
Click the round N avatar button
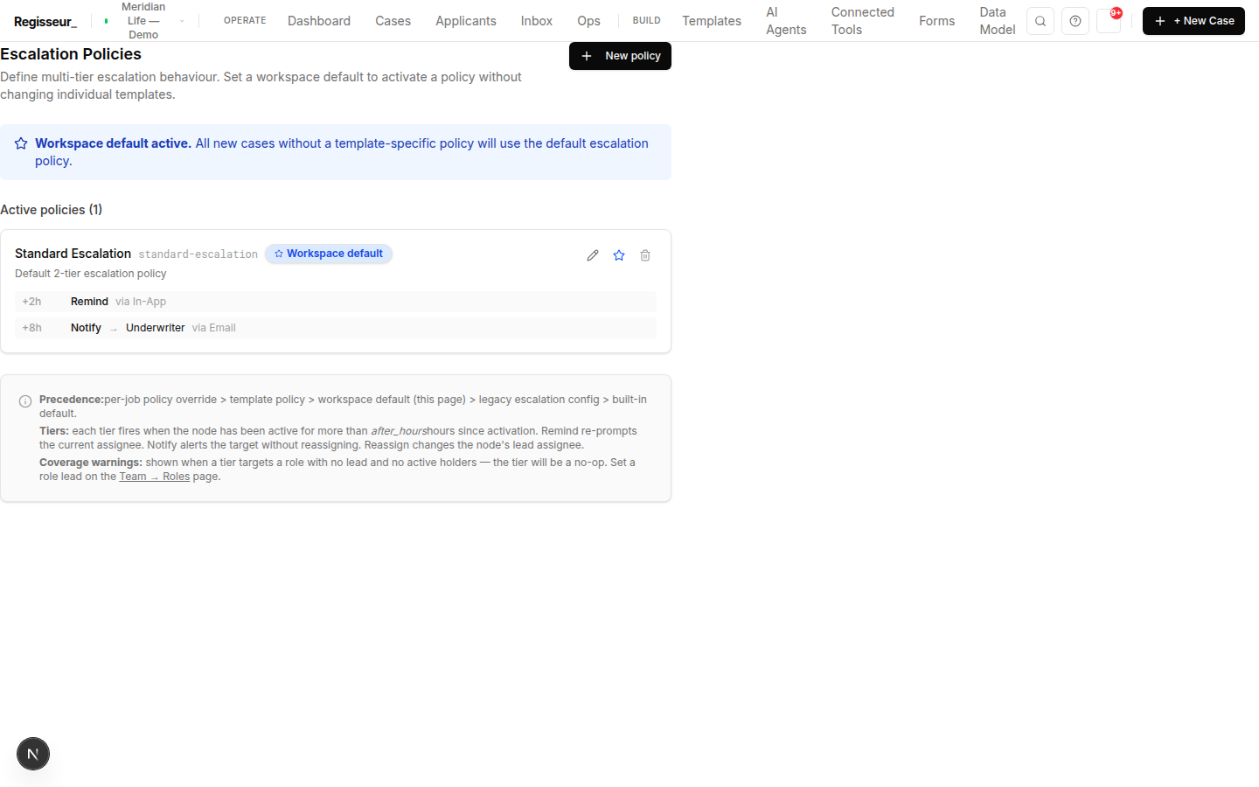click(33, 754)
